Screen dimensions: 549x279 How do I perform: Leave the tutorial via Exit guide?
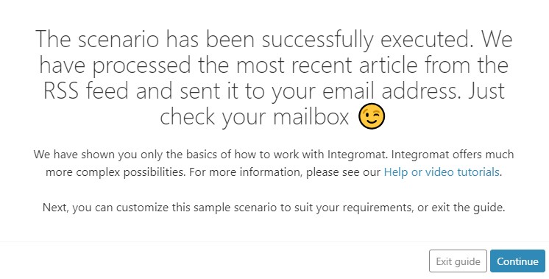point(458,261)
